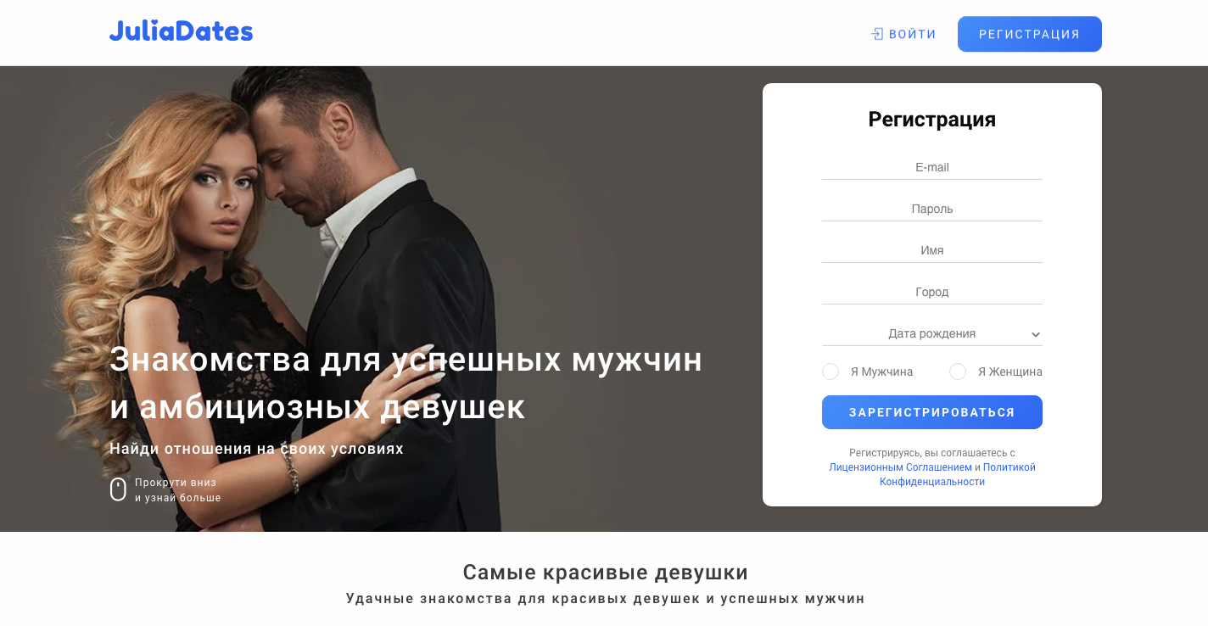Click the hero headline Знакомства для успешных мужчин
The width and height of the screenshot is (1208, 626).
pyautogui.click(x=406, y=360)
